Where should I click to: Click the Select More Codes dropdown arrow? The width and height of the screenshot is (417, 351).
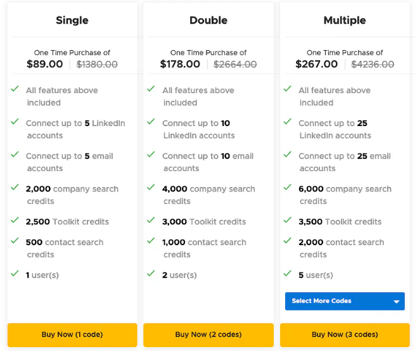tap(397, 302)
